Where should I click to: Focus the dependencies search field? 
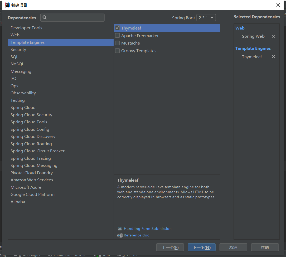pos(75,18)
